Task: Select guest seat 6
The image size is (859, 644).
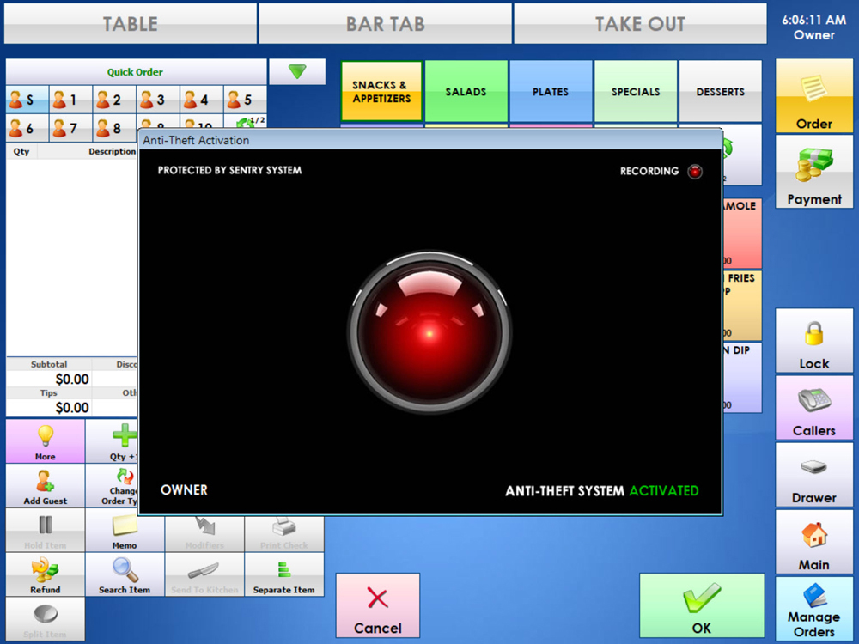Action: pos(27,128)
